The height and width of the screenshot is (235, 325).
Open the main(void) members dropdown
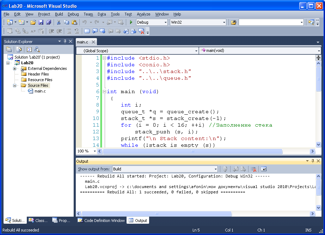click(x=319, y=50)
